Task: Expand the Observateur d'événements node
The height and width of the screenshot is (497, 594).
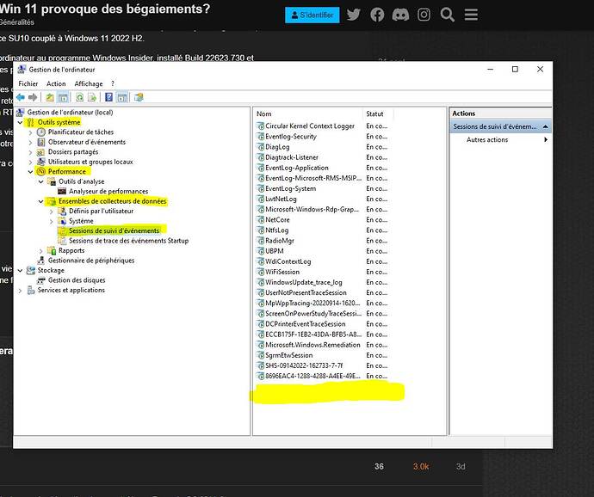Action: tap(32, 142)
